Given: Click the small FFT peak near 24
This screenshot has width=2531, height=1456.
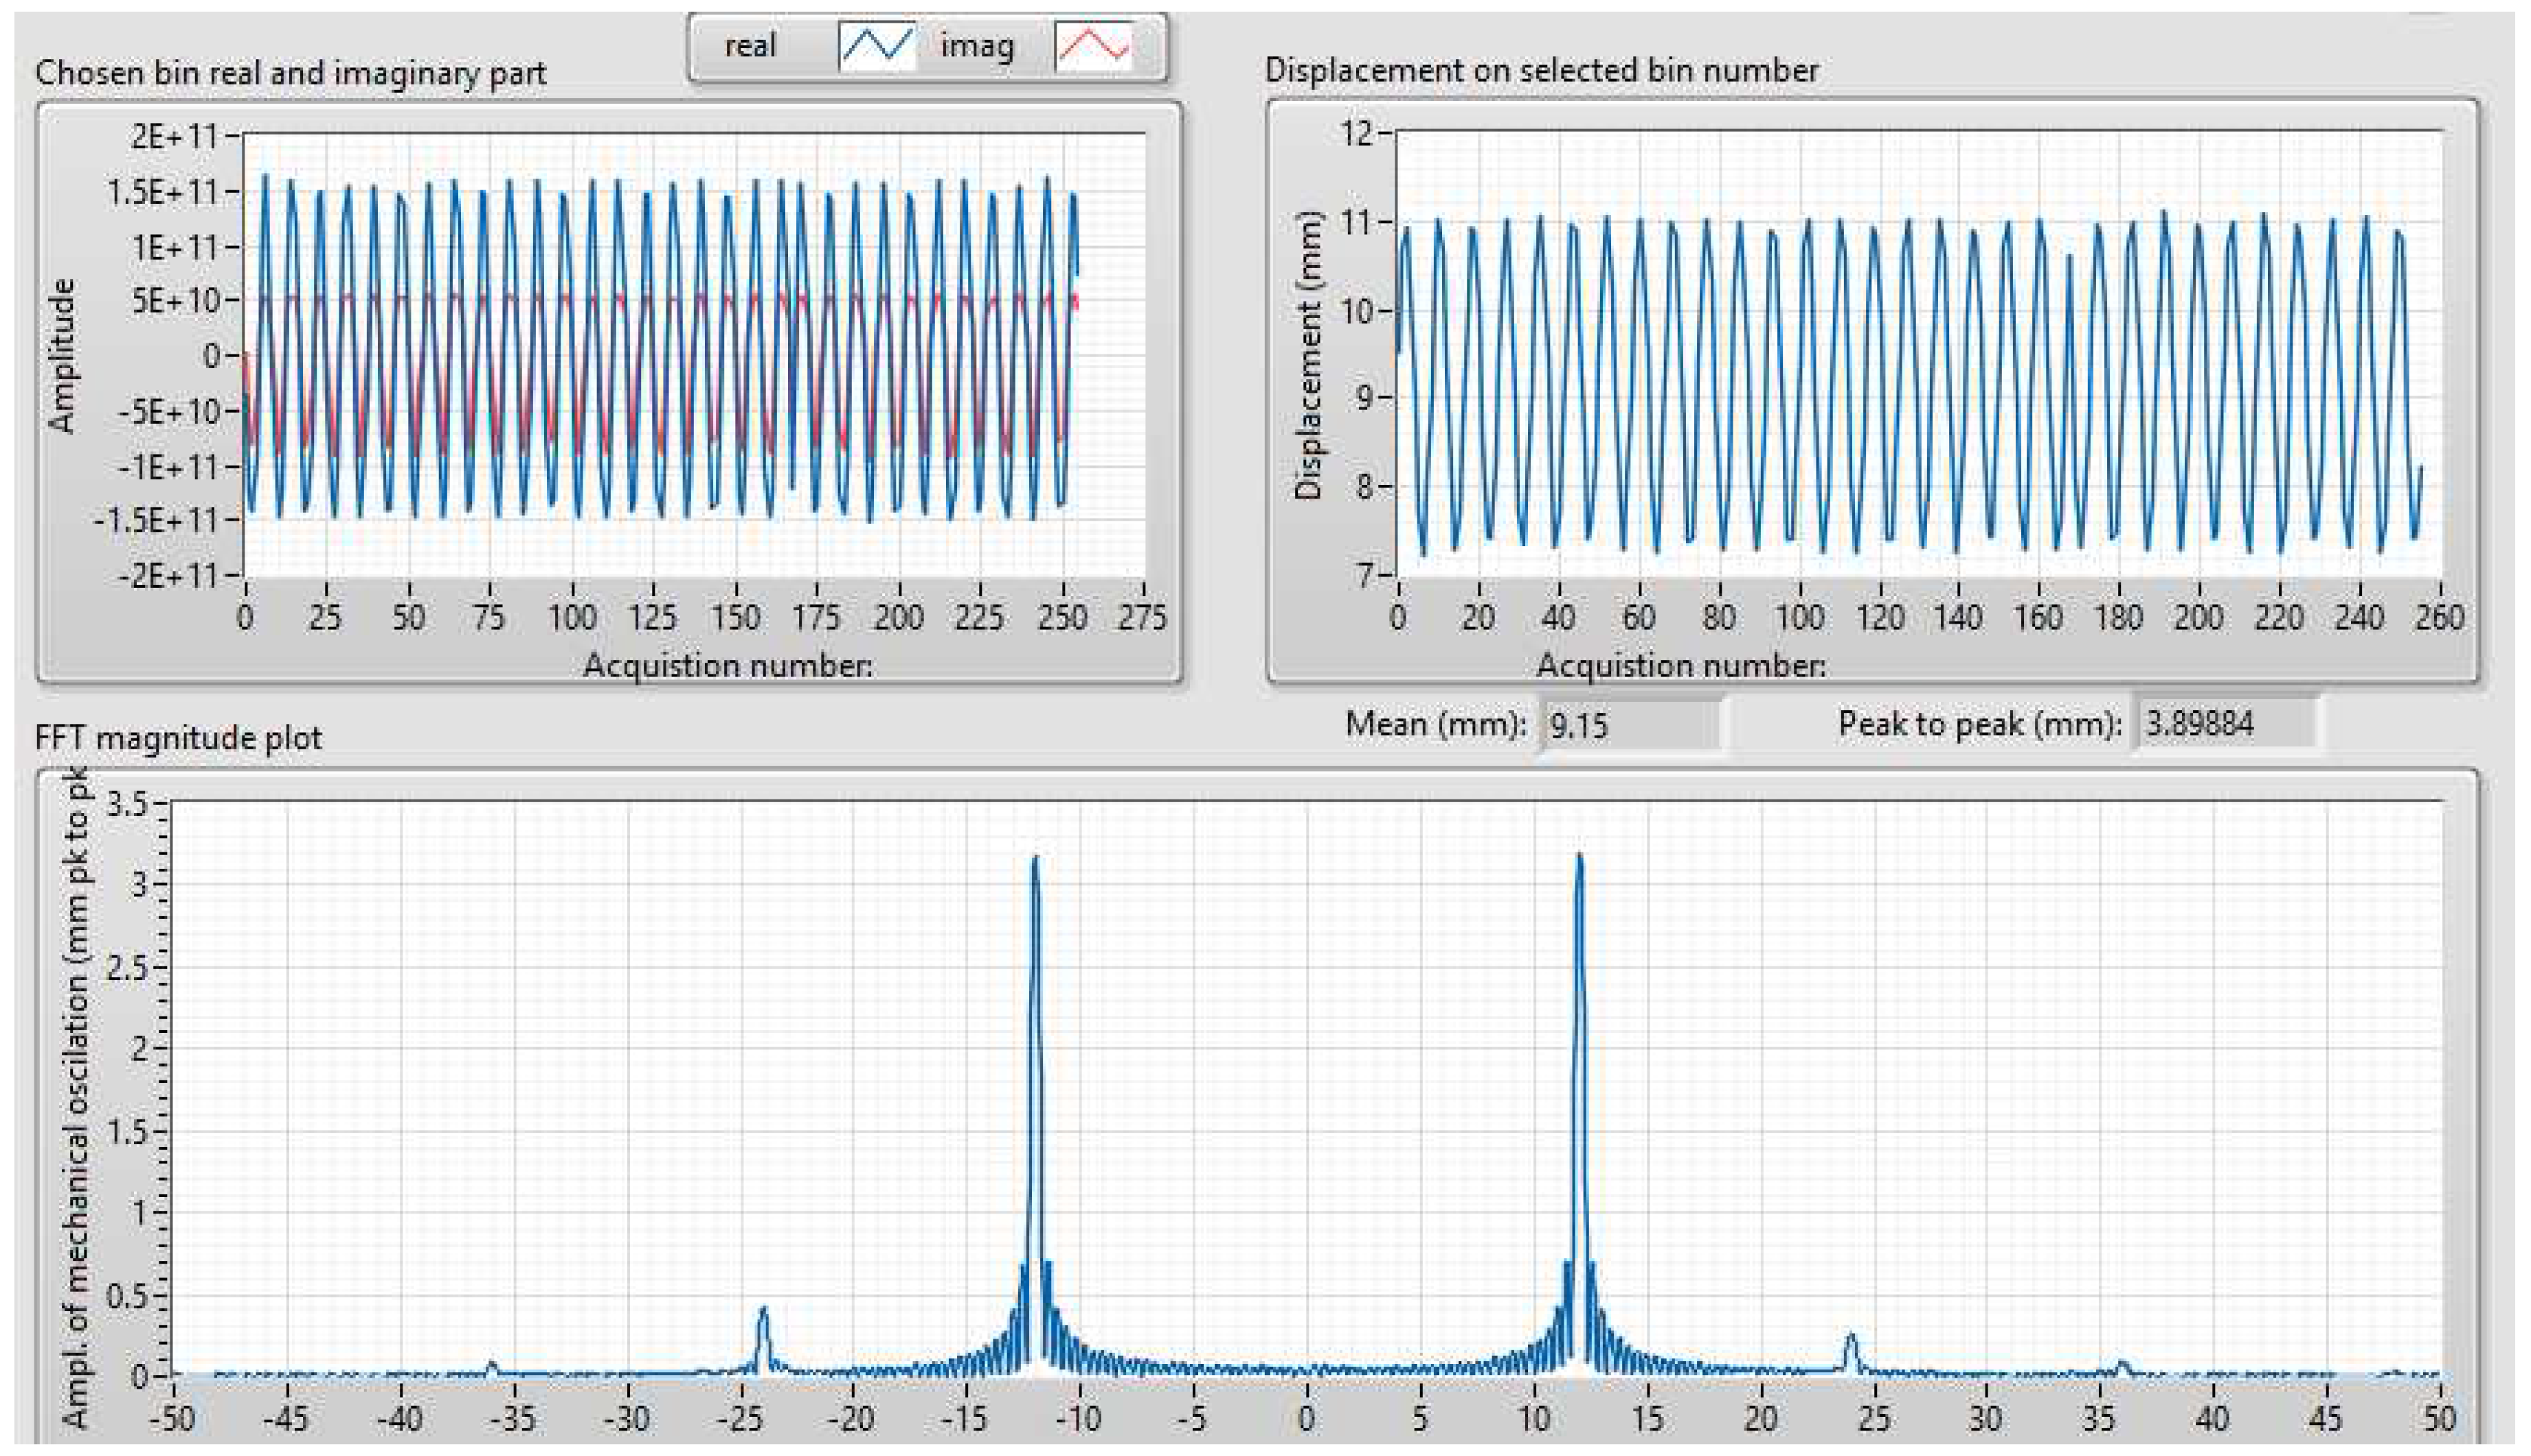Looking at the screenshot, I should tap(1851, 1338).
